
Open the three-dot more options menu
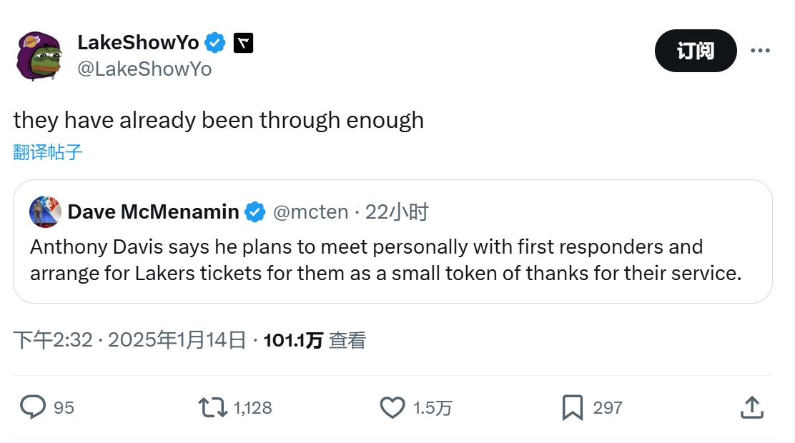(760, 51)
